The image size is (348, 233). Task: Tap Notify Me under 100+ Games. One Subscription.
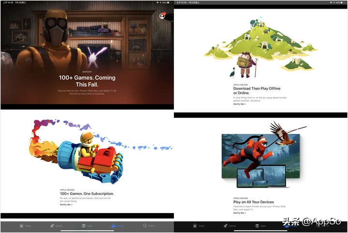(66, 204)
